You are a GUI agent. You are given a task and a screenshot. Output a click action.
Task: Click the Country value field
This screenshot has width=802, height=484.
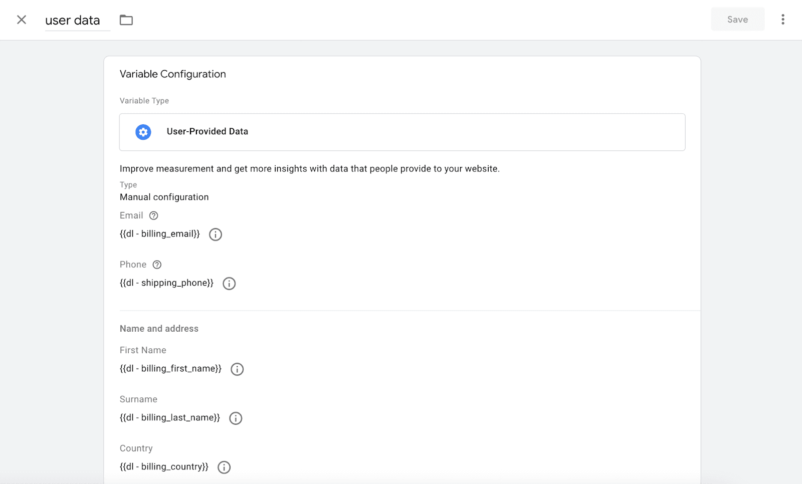point(163,466)
